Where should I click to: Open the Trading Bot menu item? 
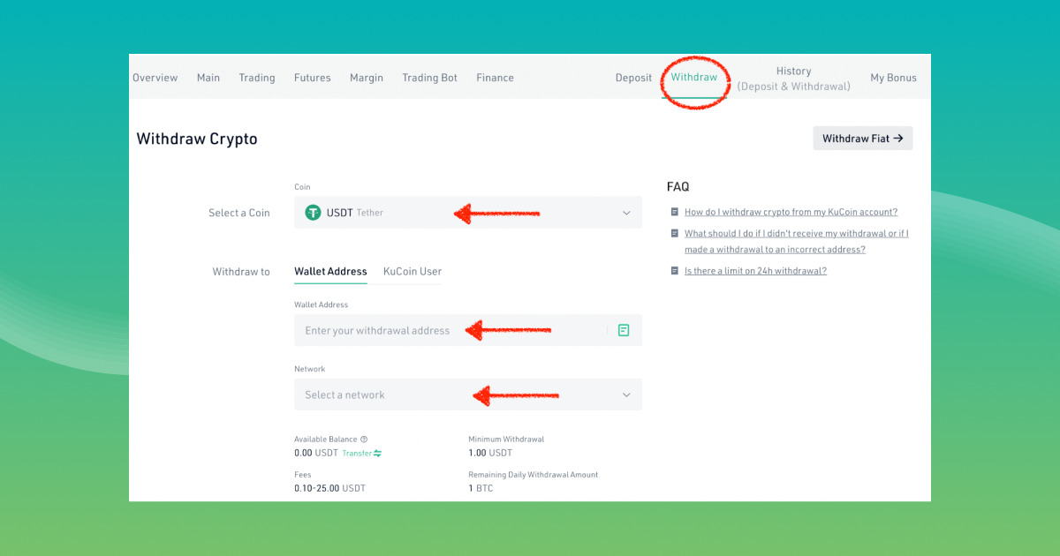(x=429, y=78)
